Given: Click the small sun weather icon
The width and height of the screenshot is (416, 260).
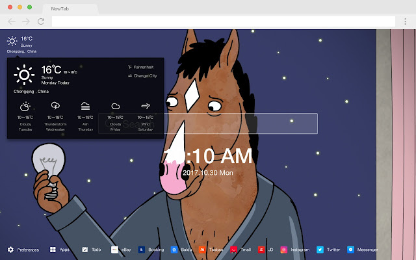Looking at the screenshot, I should click(x=12, y=41).
